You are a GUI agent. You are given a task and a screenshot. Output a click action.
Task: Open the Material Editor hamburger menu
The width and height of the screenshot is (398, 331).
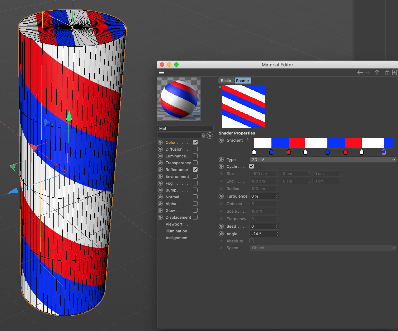[162, 72]
